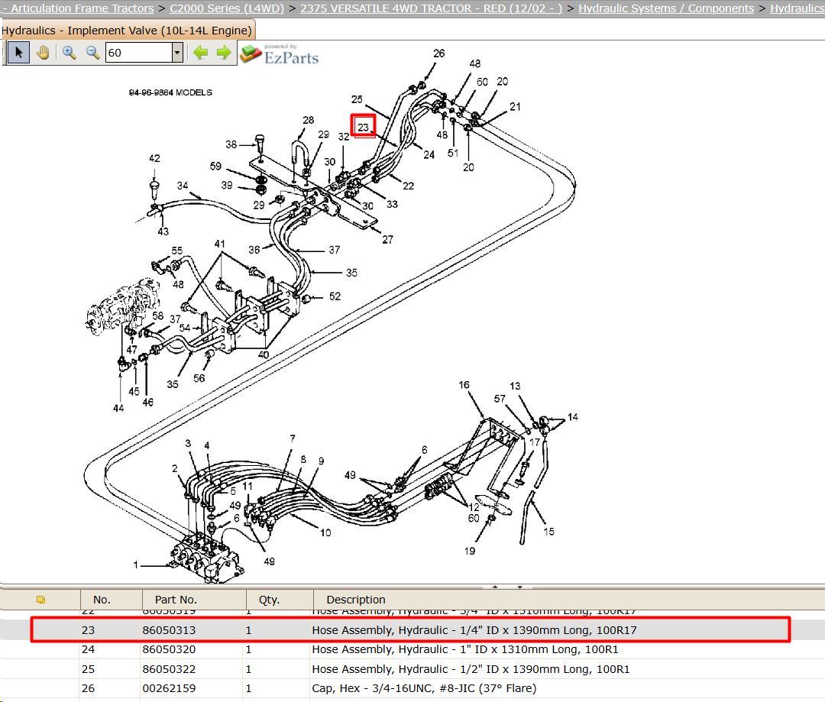Viewport: 825px width, 702px height.
Task: Click callout 25 in the diagram
Action: 357,99
